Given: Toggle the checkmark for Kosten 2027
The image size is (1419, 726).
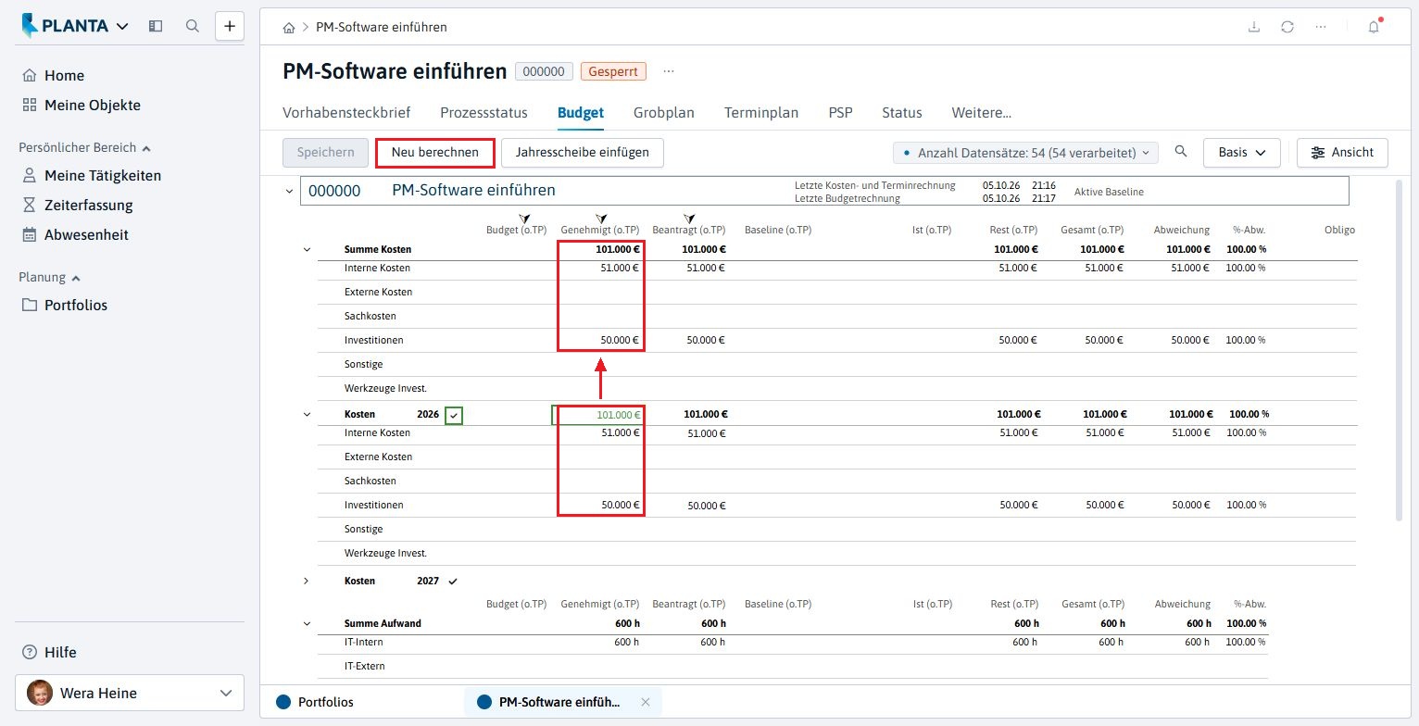Looking at the screenshot, I should point(453,582).
